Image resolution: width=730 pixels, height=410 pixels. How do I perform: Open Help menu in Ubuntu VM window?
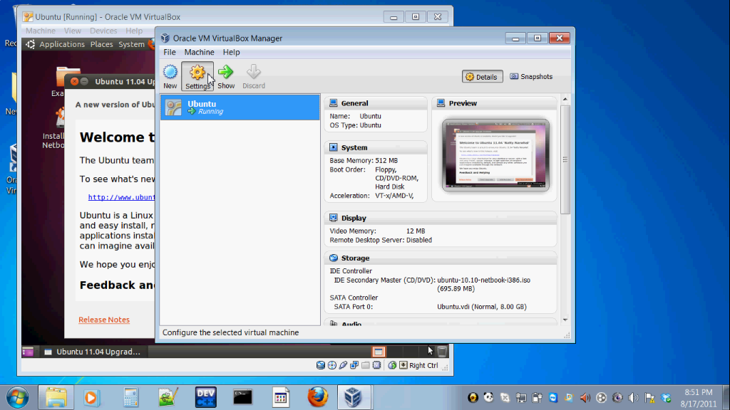tap(133, 31)
